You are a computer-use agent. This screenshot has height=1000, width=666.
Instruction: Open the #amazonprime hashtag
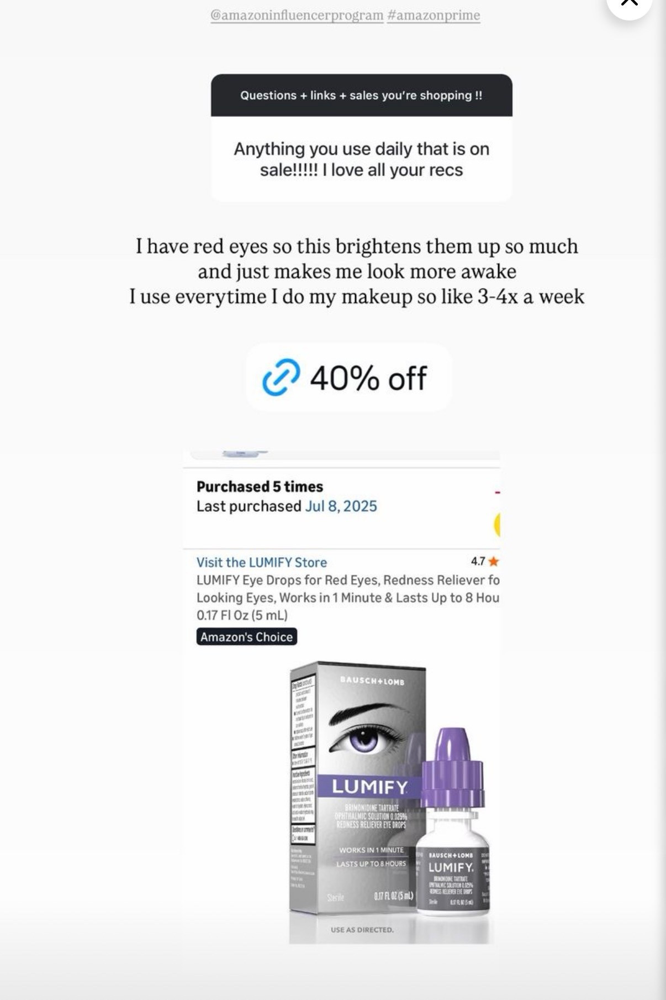[x=434, y=15]
